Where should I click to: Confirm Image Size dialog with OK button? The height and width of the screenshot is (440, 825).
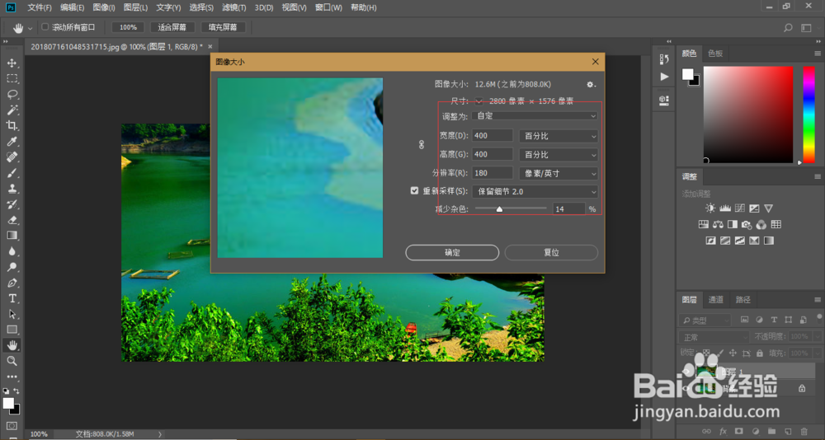[x=452, y=252]
